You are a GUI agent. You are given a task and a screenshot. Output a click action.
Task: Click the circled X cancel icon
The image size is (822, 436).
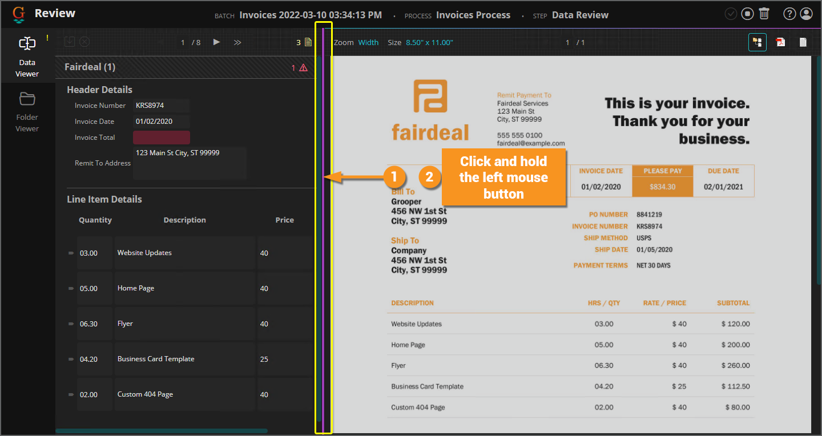pos(84,42)
